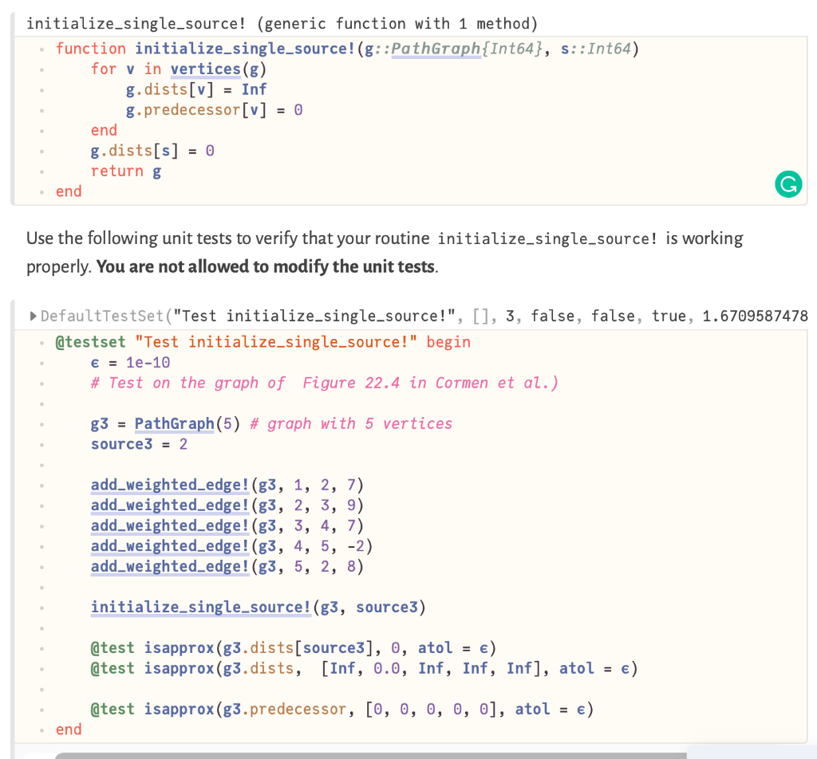The width and height of the screenshot is (817, 759).
Task: Click the Grammarly icon in the code cell
Action: (788, 184)
